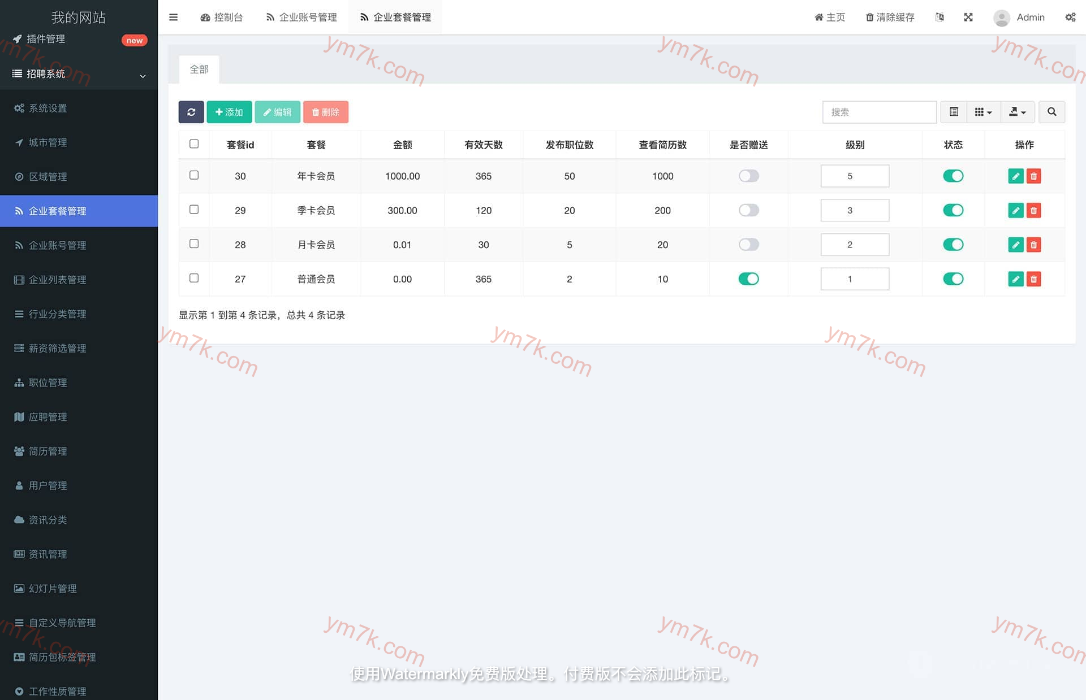1086x700 pixels.
Task: Open 用户管理 in the sidebar
Action: pos(79,485)
